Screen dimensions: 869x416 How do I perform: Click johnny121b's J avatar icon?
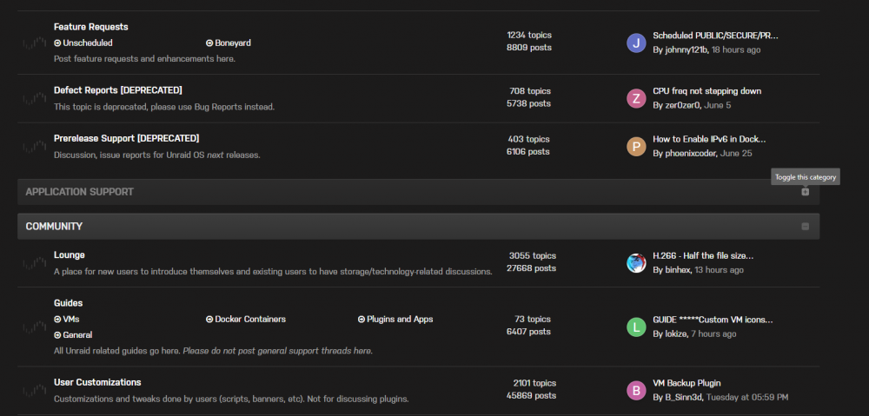coord(636,43)
